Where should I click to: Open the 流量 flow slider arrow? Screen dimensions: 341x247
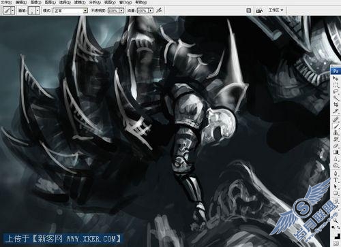[151, 11]
